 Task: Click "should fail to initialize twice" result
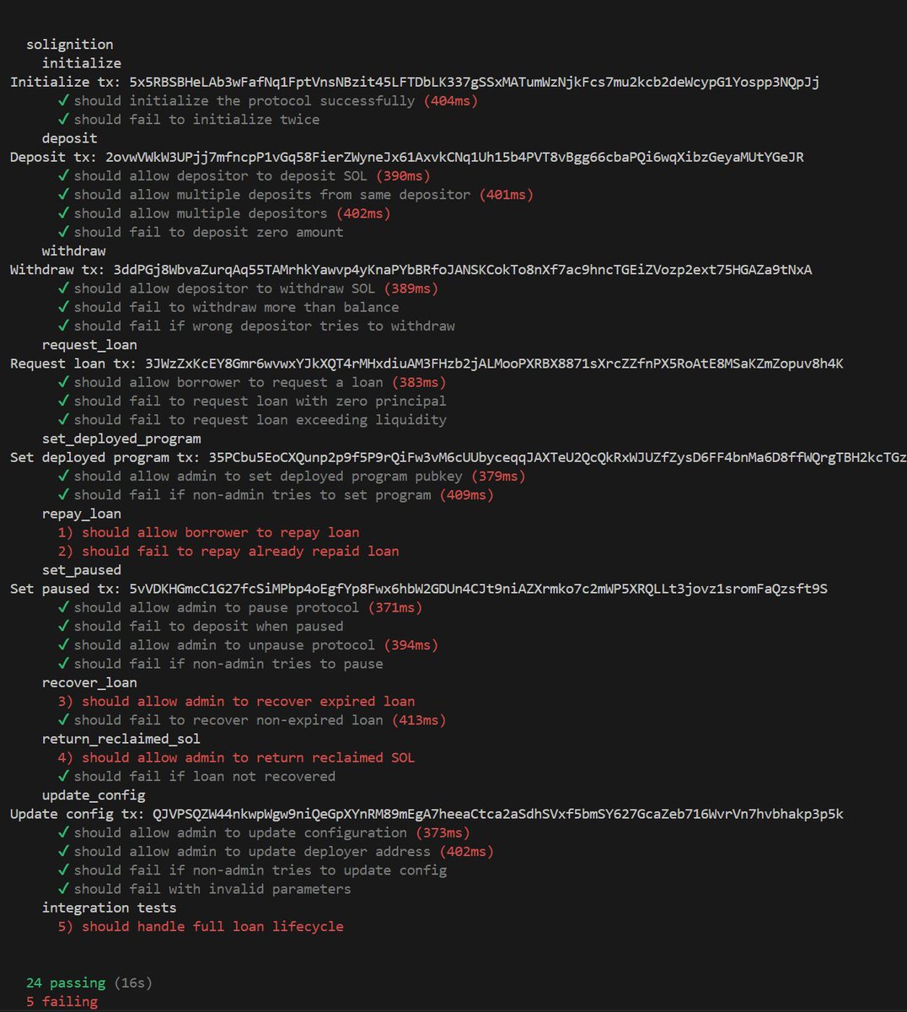tap(189, 120)
